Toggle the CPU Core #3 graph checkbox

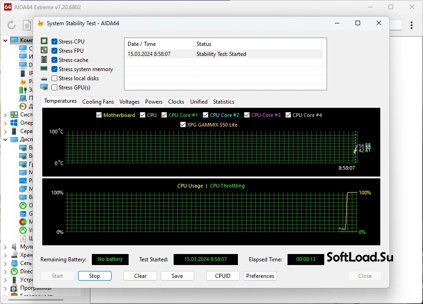[247, 115]
